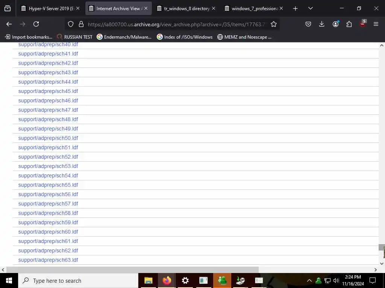
Task: Open support/adprep/sch55.ldf link
Action: [x=48, y=185]
